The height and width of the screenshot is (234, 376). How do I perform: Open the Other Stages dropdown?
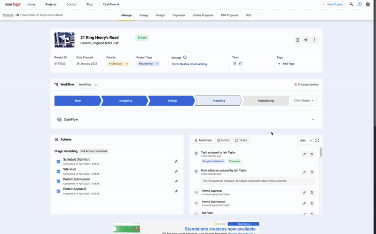pyautogui.click(x=304, y=101)
